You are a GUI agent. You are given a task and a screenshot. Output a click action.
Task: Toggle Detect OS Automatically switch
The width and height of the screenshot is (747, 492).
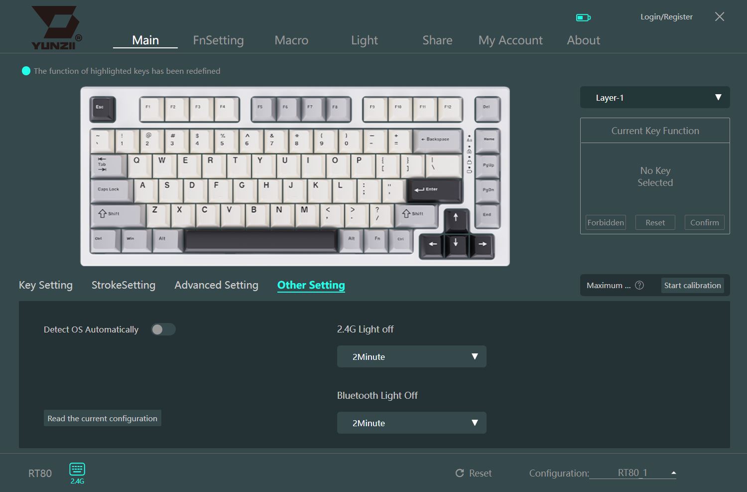[x=163, y=329]
